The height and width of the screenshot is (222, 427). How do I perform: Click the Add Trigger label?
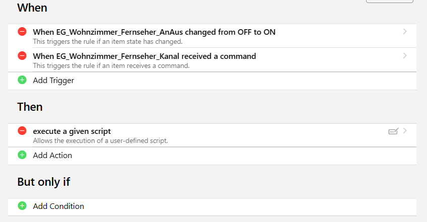pyautogui.click(x=53, y=80)
